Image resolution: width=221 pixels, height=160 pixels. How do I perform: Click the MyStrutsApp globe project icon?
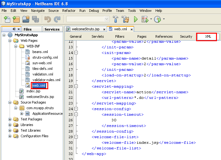[x=10, y=35]
